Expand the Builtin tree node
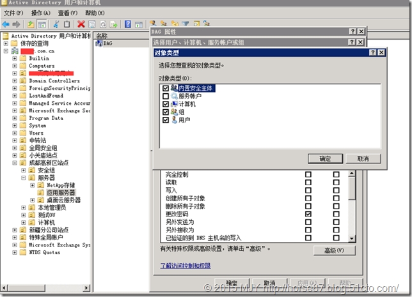412x297 pixels. click(x=15, y=58)
